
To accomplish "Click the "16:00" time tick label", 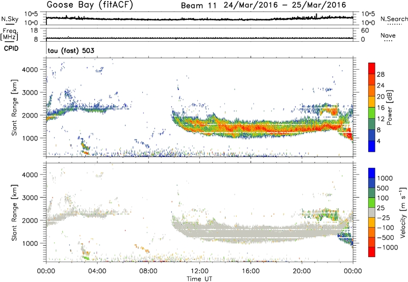I will 250,271.
